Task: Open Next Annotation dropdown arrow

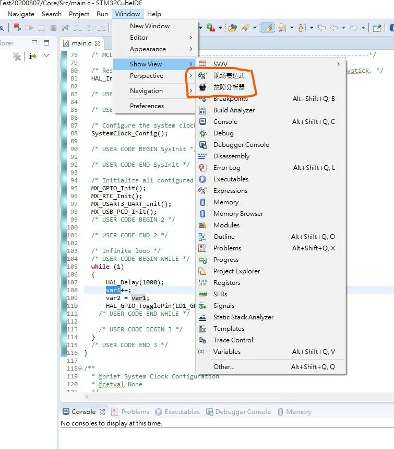Action: [292, 28]
